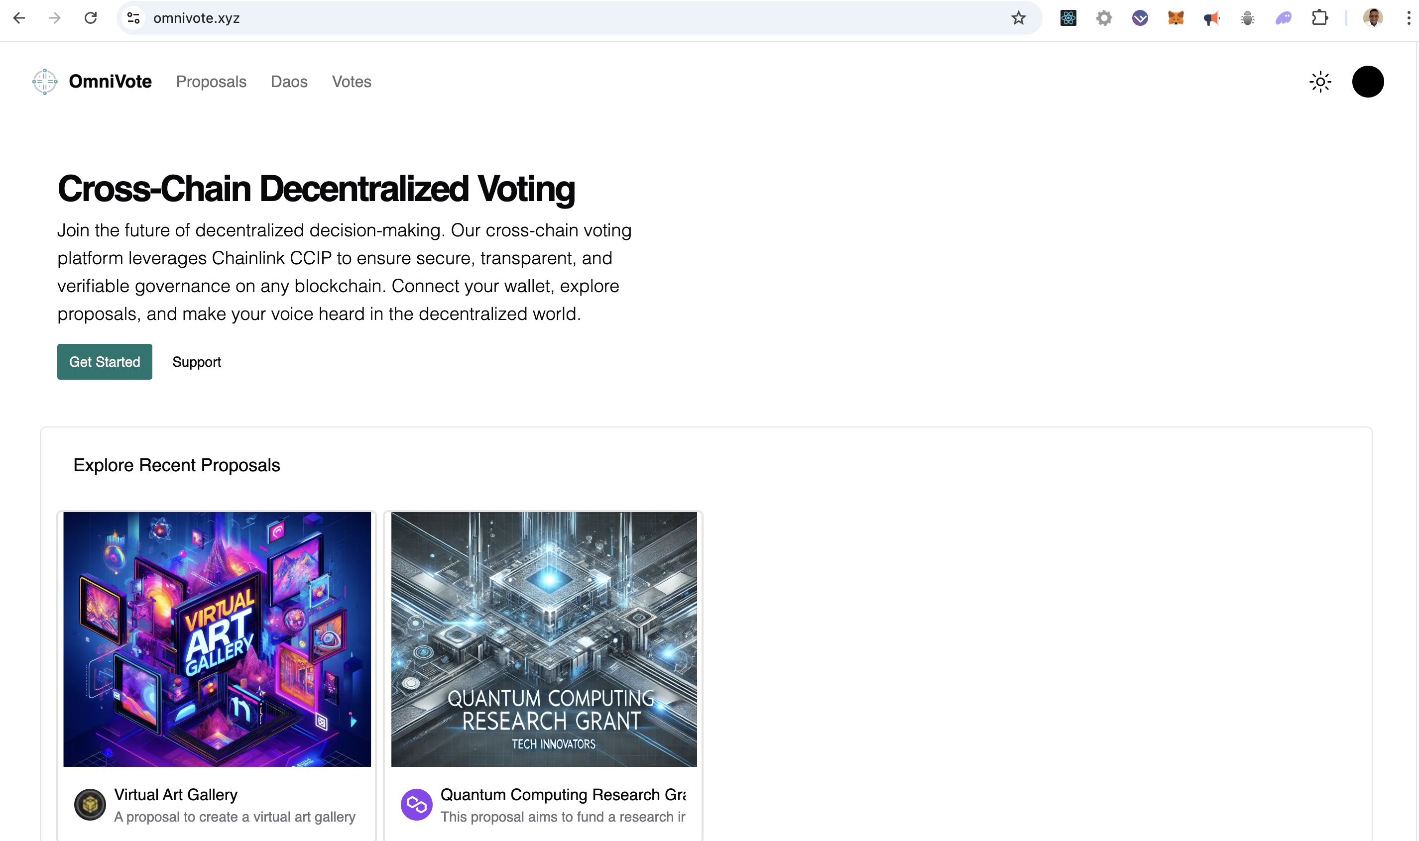1419x841 pixels.
Task: Open the React DevTools extension icon
Action: pyautogui.click(x=1068, y=18)
